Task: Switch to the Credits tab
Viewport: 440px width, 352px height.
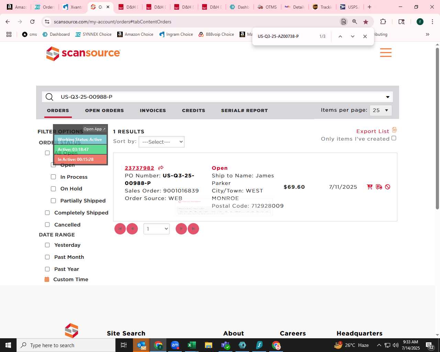Action: point(194,110)
